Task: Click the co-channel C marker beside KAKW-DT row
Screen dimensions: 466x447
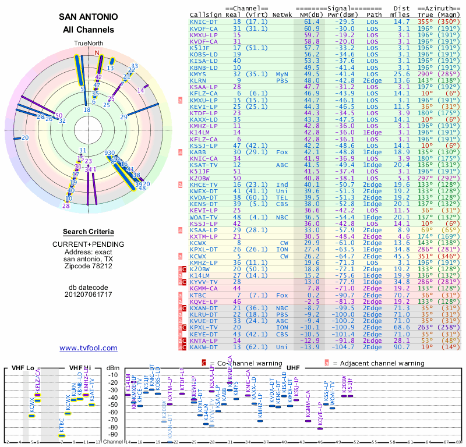Action: tap(184, 347)
